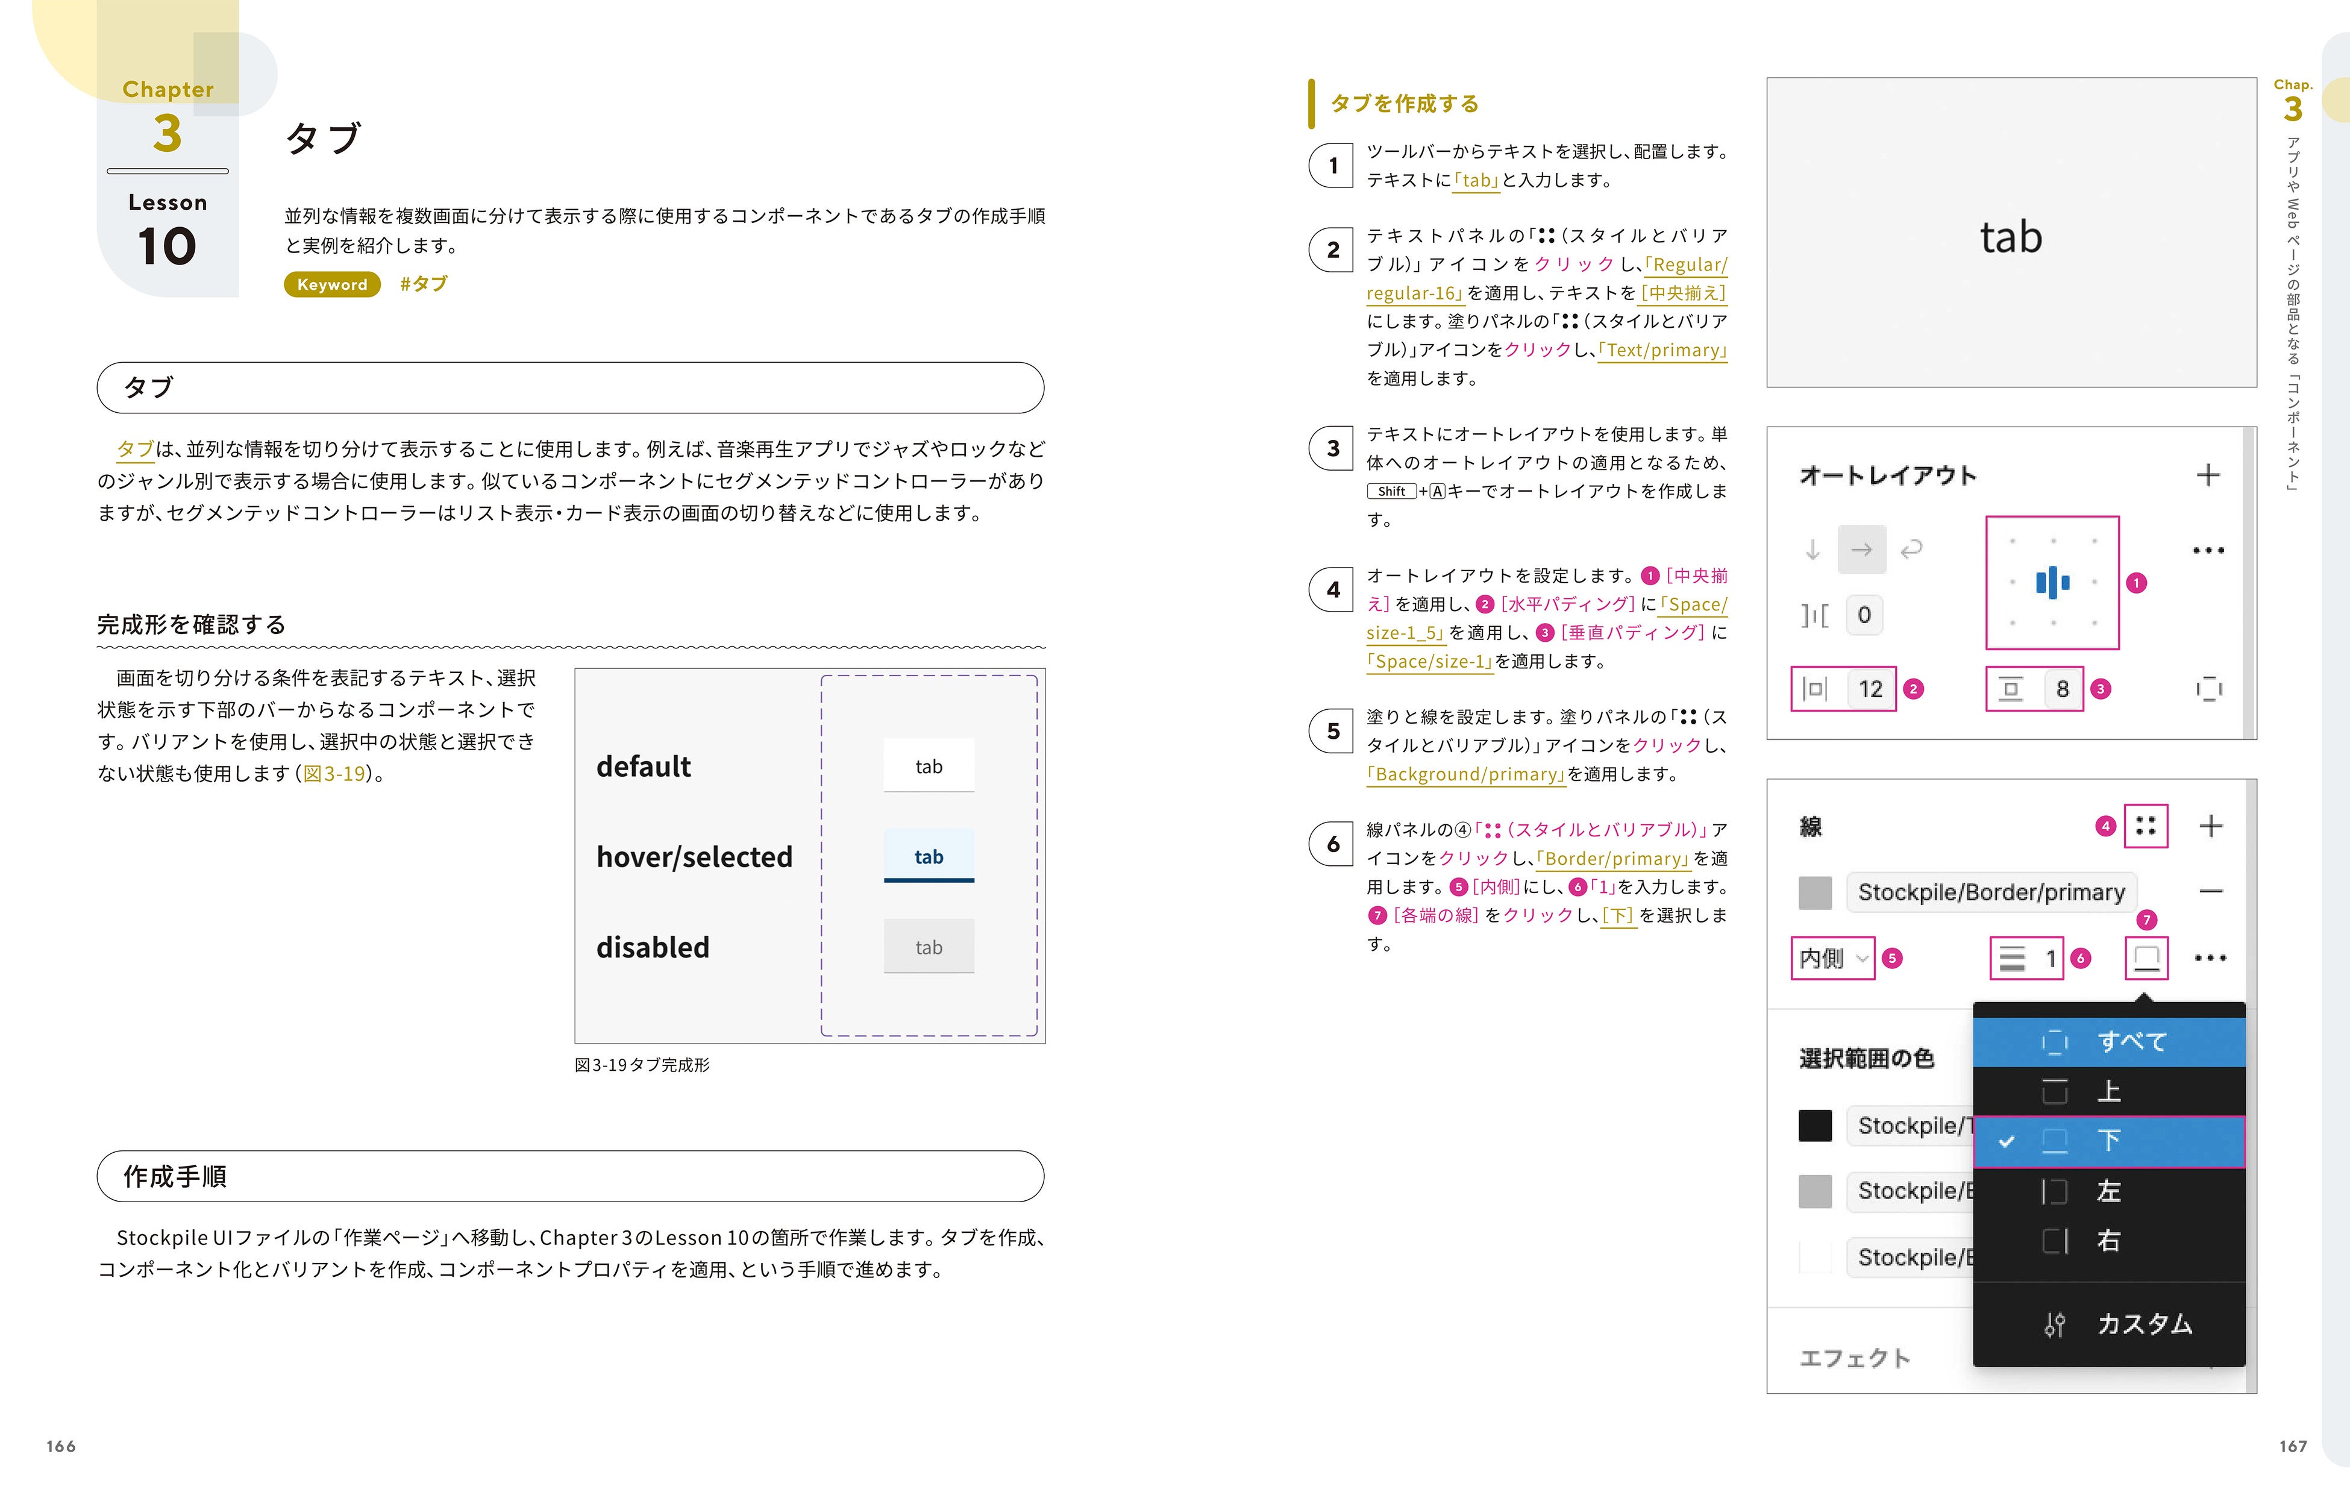The height and width of the screenshot is (1498, 2350).
Task: Select カスタム from the stroke sides menu
Action: click(2144, 1324)
